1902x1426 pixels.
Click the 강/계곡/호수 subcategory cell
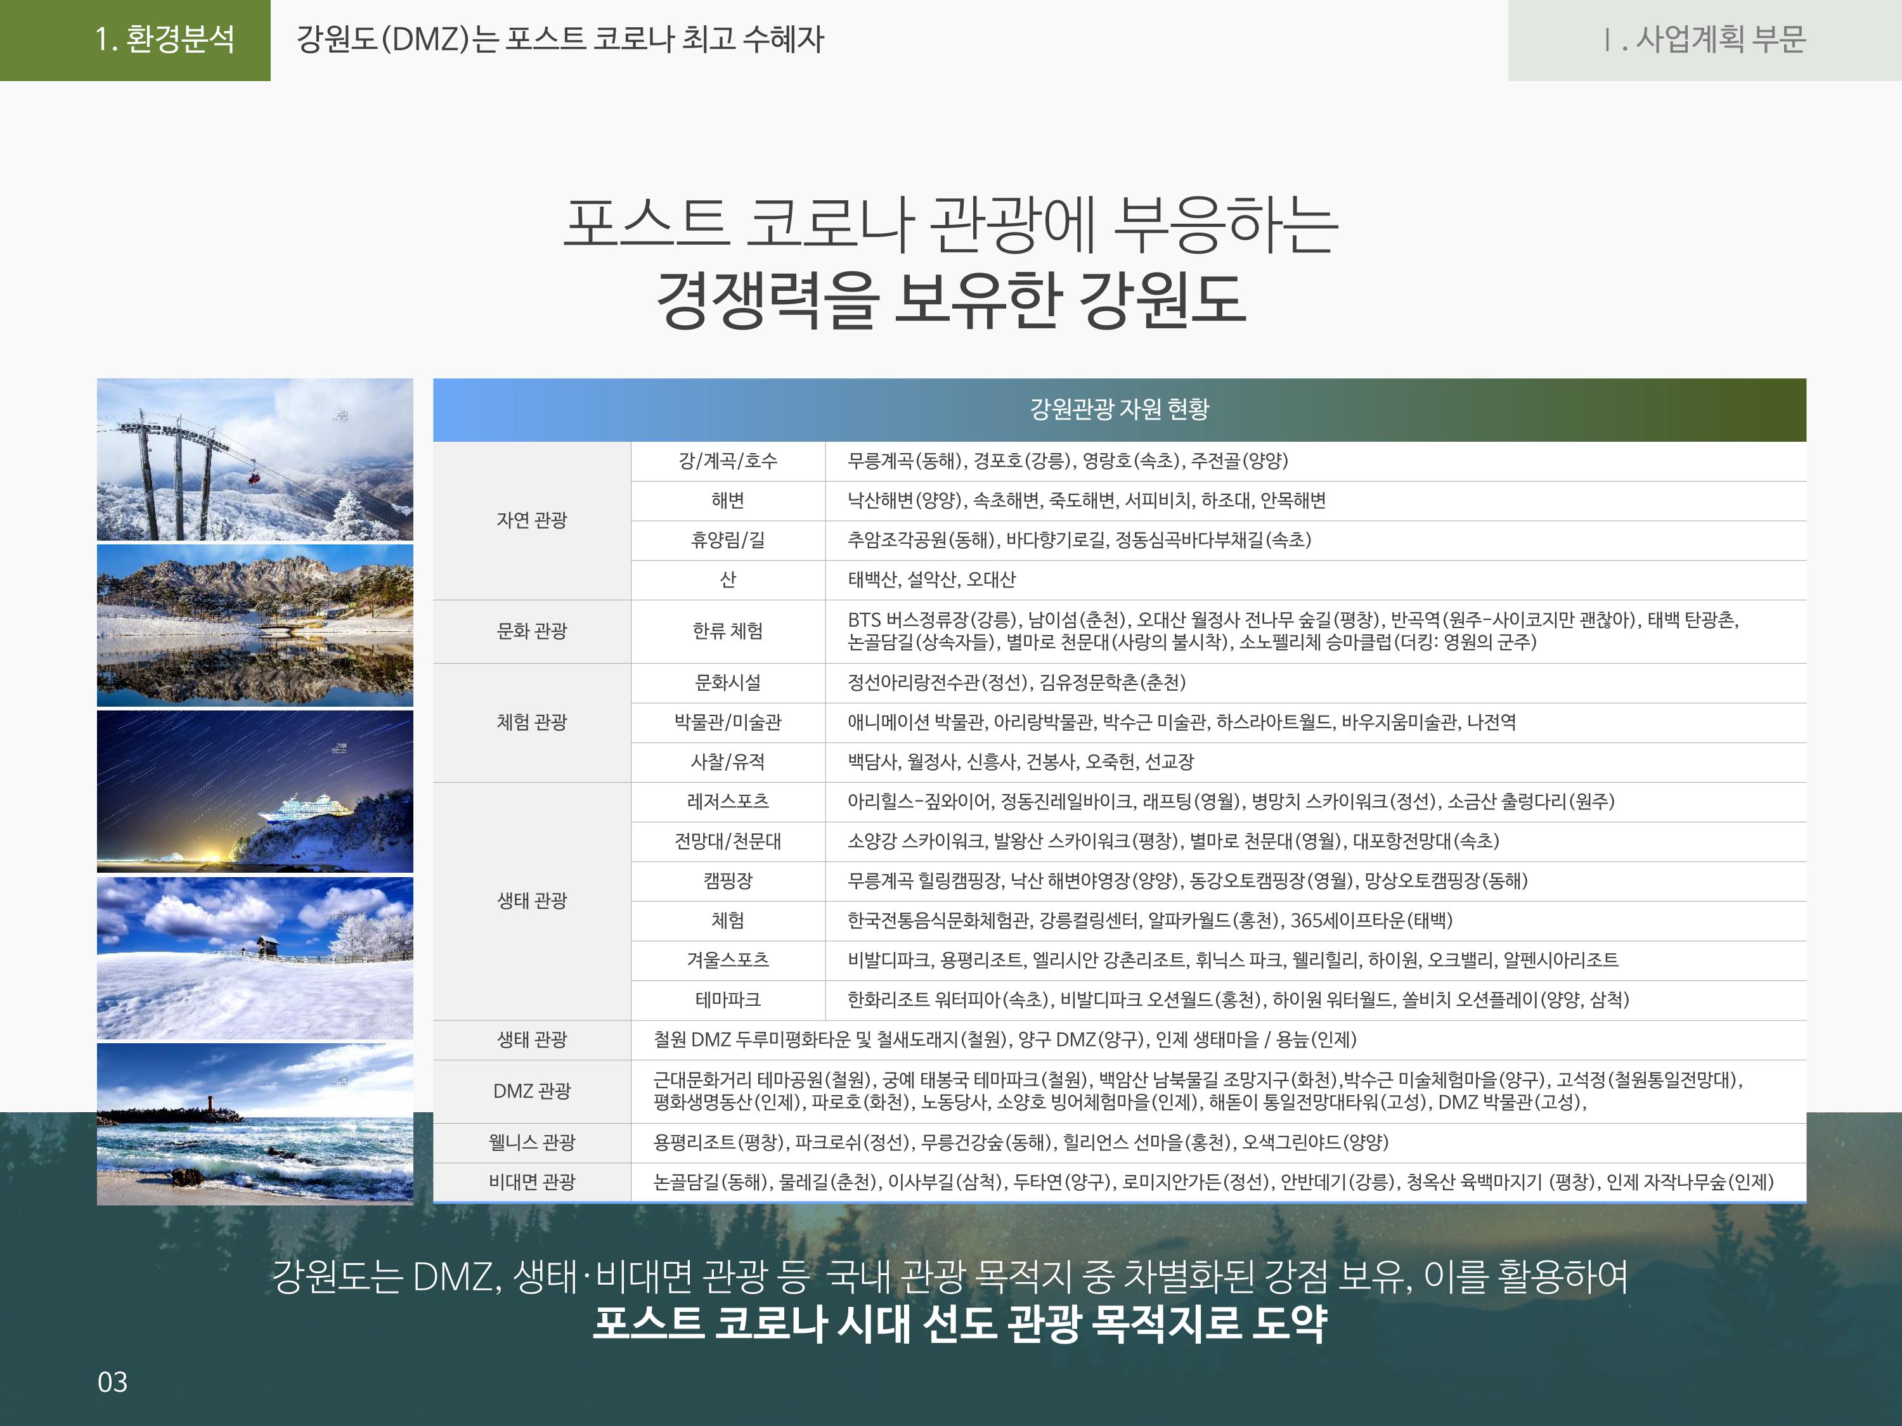point(727,461)
